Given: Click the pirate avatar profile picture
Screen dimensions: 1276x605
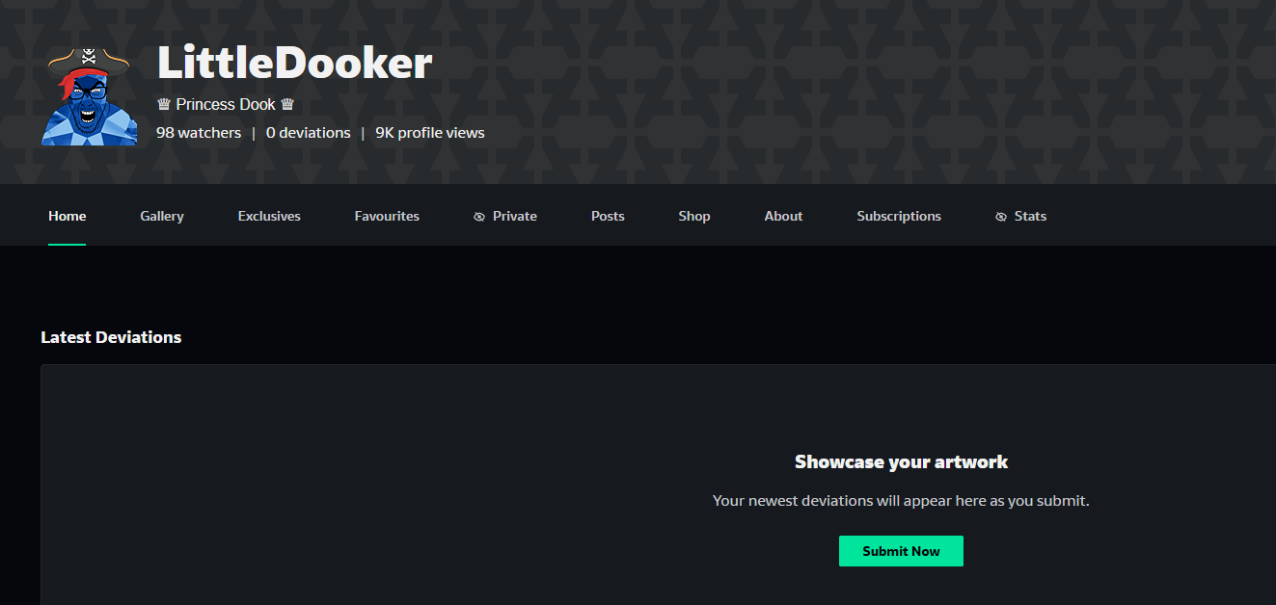Looking at the screenshot, I should 89,97.
